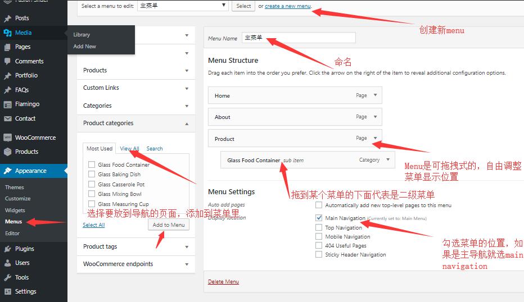Switch to the View All tab
The width and height of the screenshot is (524, 302).
pyautogui.click(x=129, y=149)
